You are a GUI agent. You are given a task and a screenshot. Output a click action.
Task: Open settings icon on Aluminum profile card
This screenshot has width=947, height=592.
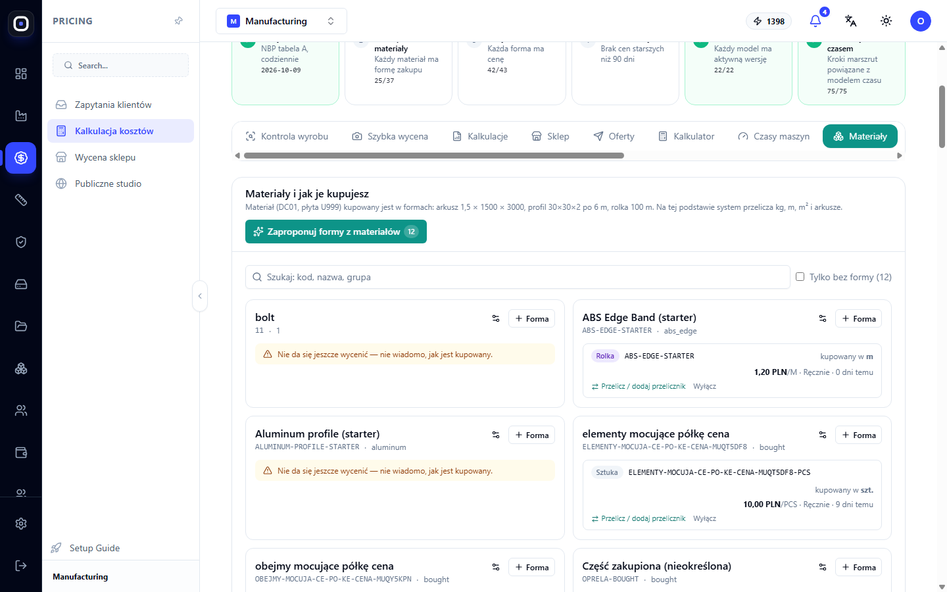[496, 435]
